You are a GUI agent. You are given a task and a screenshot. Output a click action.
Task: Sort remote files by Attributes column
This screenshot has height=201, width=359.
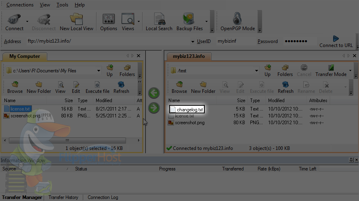[x=318, y=100]
